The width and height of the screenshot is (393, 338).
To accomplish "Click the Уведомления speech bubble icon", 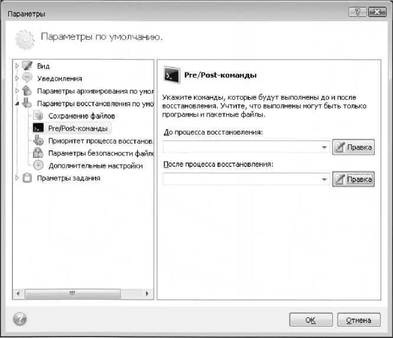I will (x=27, y=78).
